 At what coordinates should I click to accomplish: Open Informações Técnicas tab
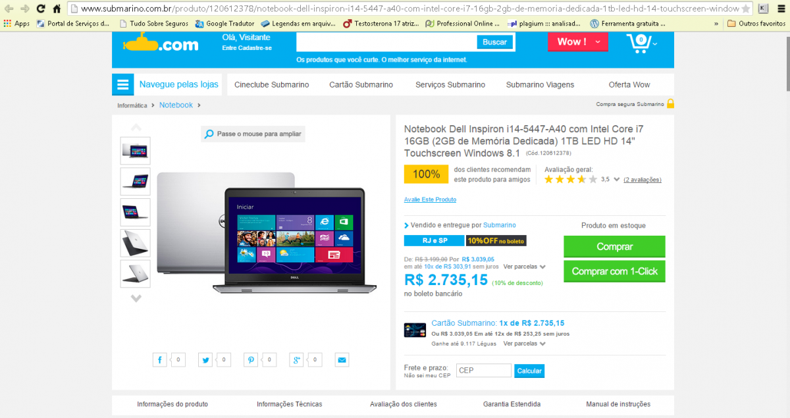click(x=290, y=404)
